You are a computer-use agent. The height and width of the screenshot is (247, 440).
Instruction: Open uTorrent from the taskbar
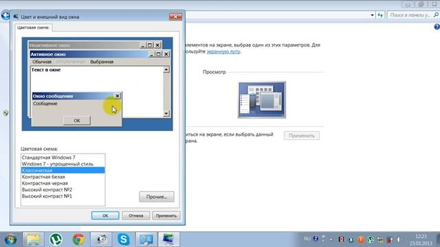tap(56, 239)
